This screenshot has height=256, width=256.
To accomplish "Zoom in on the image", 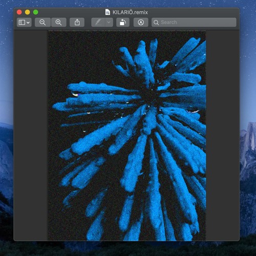I will point(58,23).
